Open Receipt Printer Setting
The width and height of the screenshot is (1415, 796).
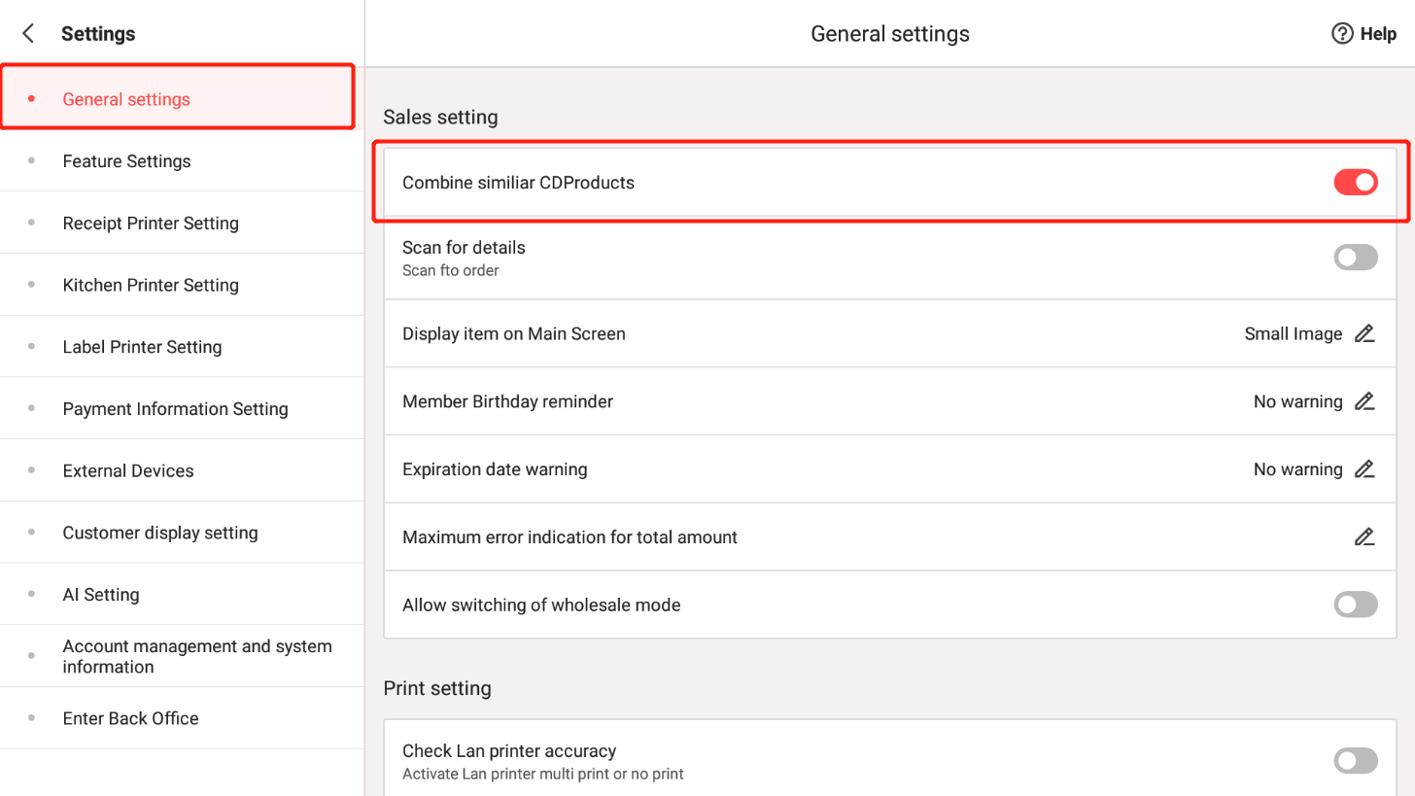click(182, 224)
